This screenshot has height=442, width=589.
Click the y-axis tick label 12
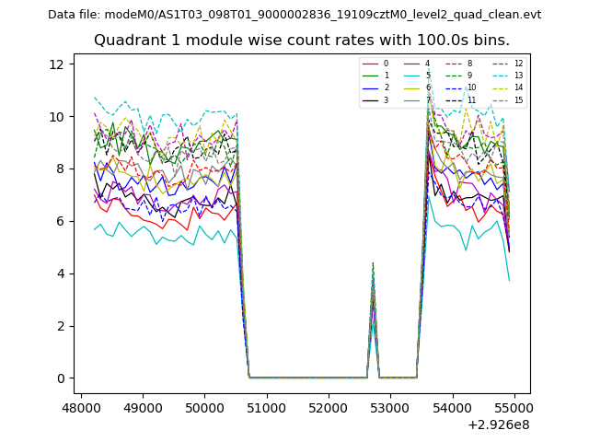[x=56, y=64]
